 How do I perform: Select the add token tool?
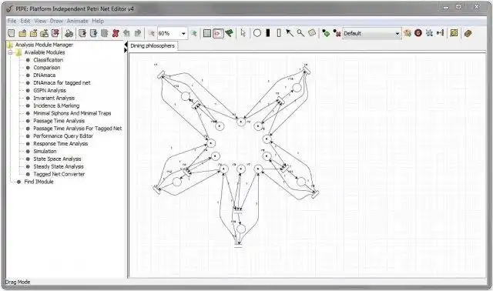[326, 33]
